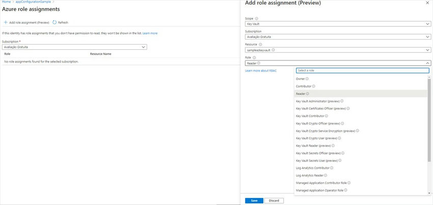Screen dimensions: 433x205
Task: Select Key Vault Administrator (preview) role
Action: pyautogui.click(x=321, y=101)
